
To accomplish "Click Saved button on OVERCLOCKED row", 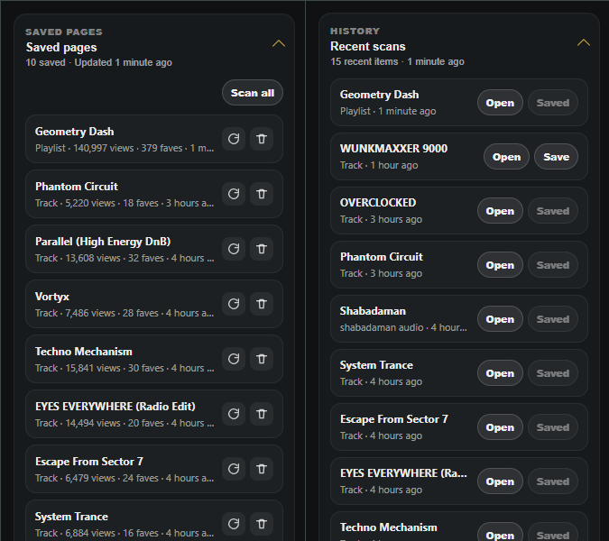I will coord(553,211).
